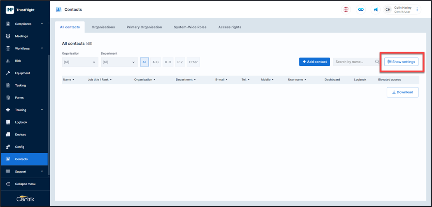Viewport: 432px width, 207px height.
Task: Select the A-G letter filter
Action: pos(155,62)
